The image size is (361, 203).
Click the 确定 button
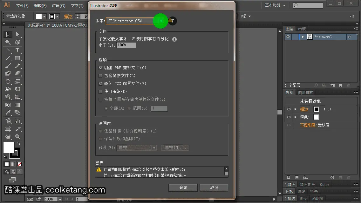(183, 188)
